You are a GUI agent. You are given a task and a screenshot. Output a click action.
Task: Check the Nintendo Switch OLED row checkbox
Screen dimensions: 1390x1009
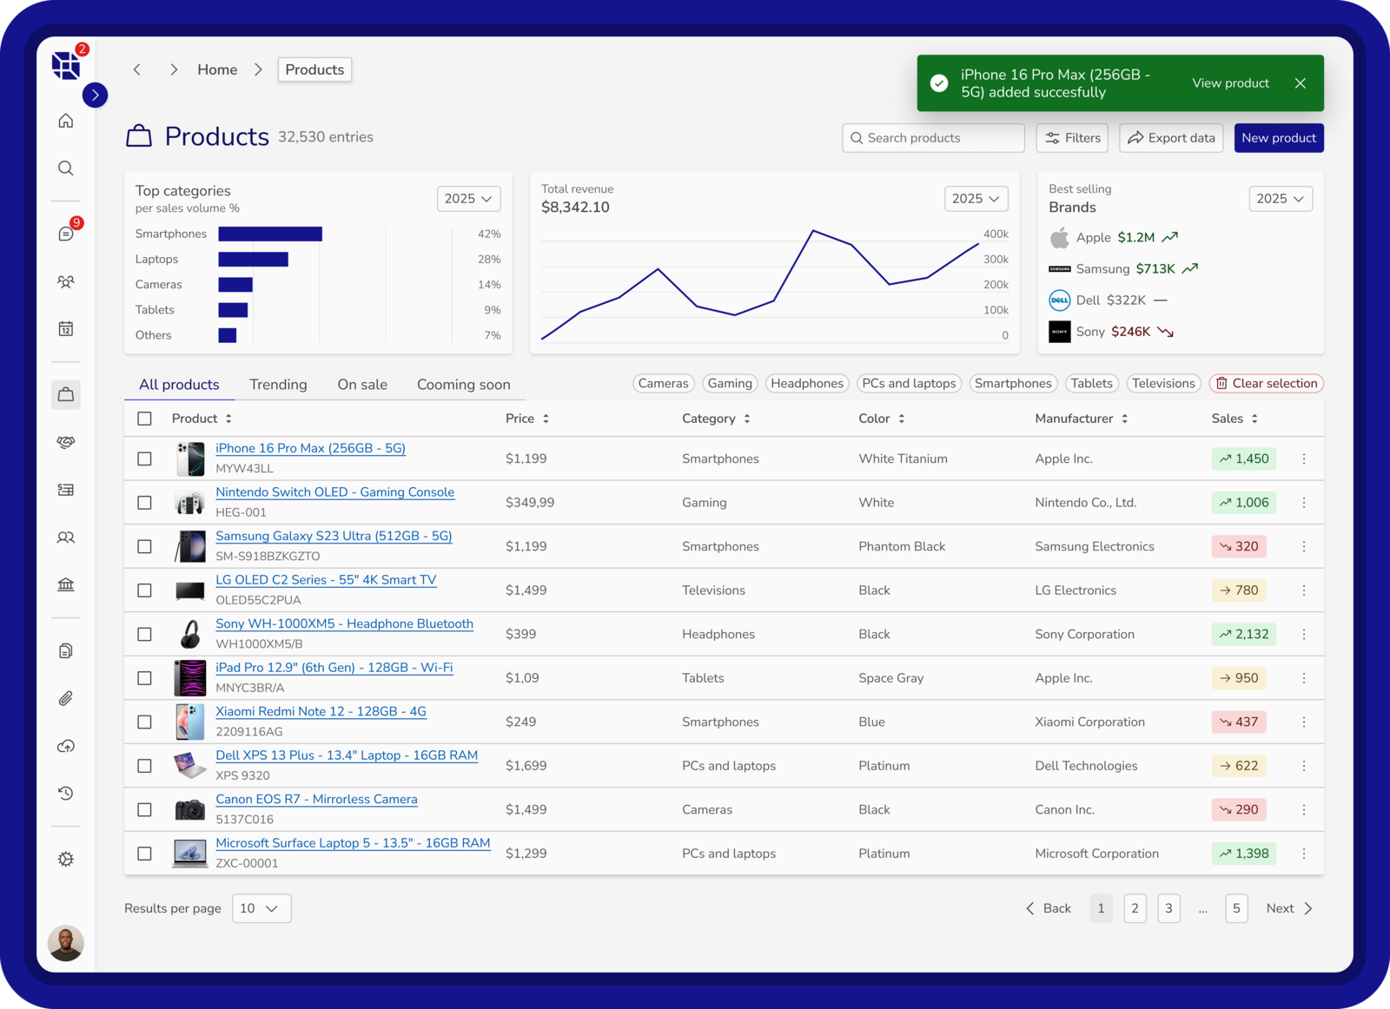click(x=145, y=503)
